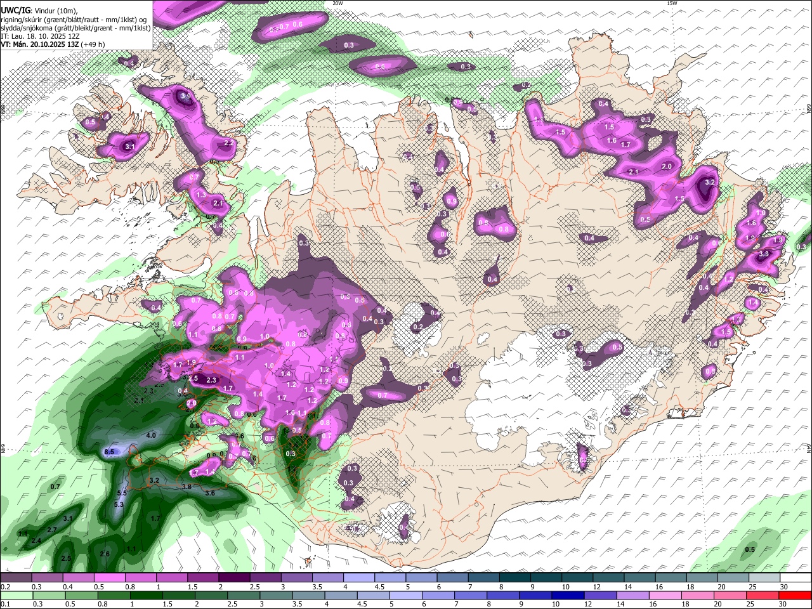Viewport: 812px width, 609px height.
Task: Click the "2.4" rain value on the map
Action: [36, 540]
